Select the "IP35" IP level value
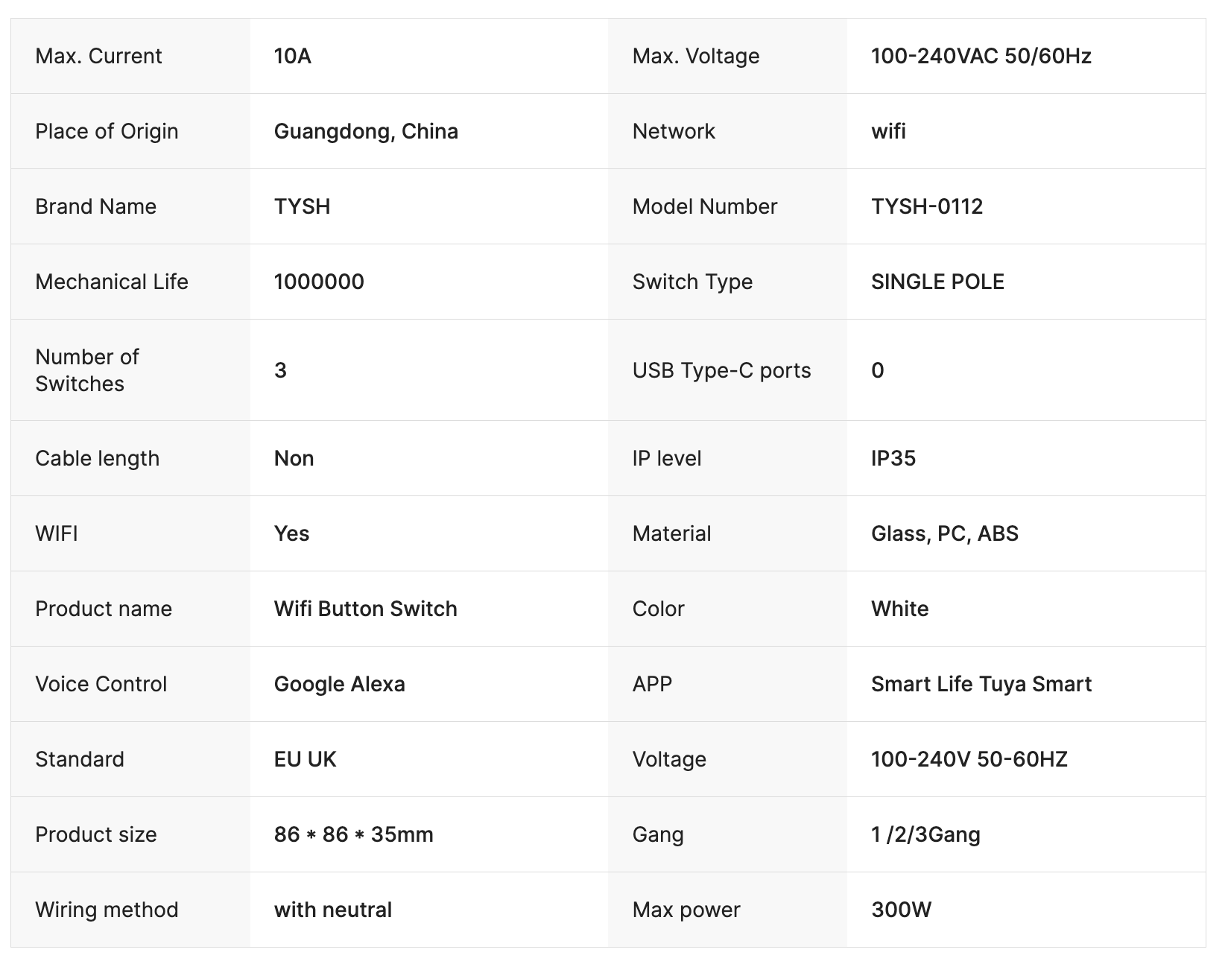 point(893,458)
